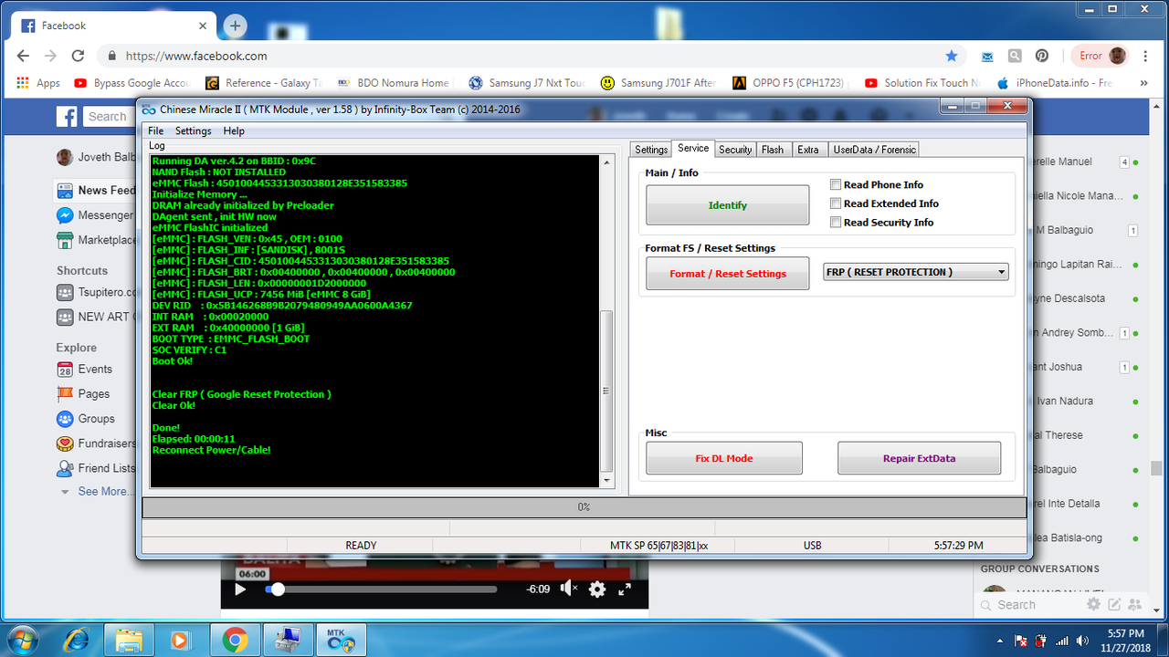Click the Chrome reload icon

(x=78, y=56)
